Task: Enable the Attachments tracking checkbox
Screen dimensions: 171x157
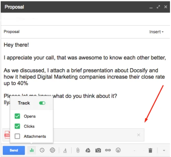Action: (17, 136)
